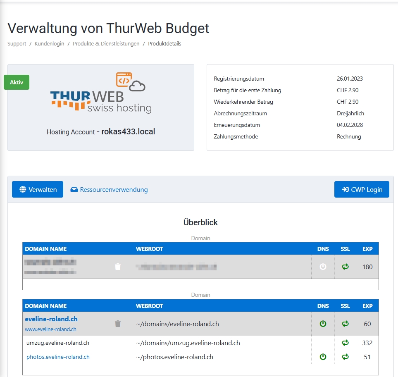This screenshot has height=377, width=398.
Task: Open the eveline-roland.ch domain link
Action: click(51, 319)
